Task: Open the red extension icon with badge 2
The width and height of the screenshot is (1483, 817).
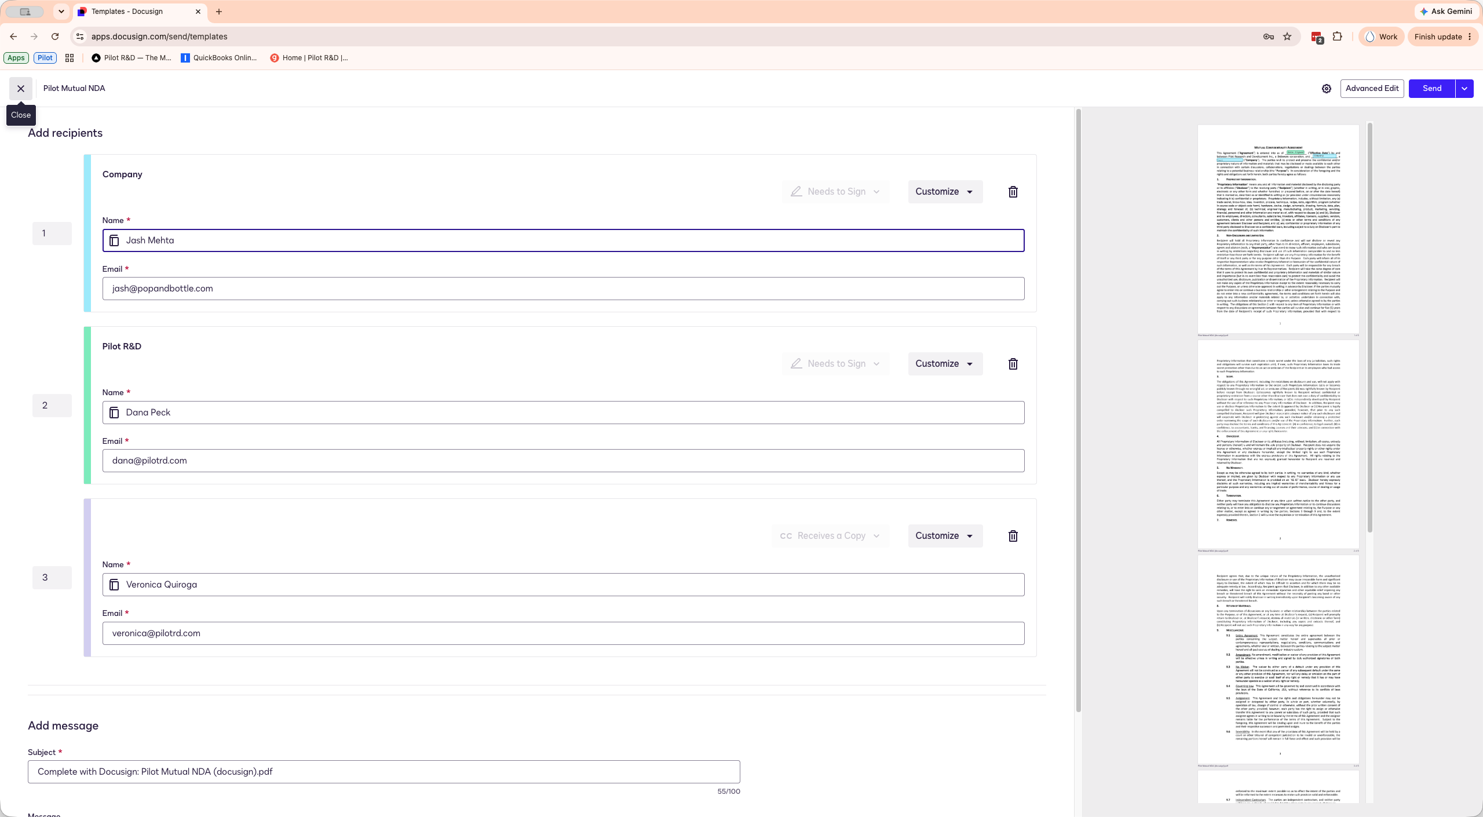Action: pos(1317,37)
